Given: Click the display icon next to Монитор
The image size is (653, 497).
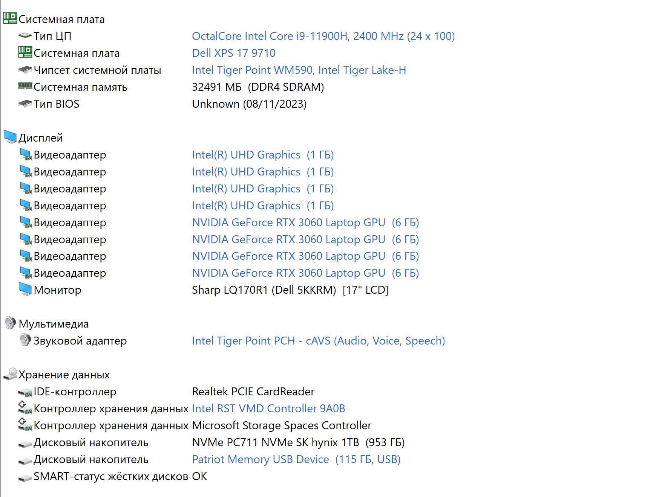Looking at the screenshot, I should tap(25, 289).
